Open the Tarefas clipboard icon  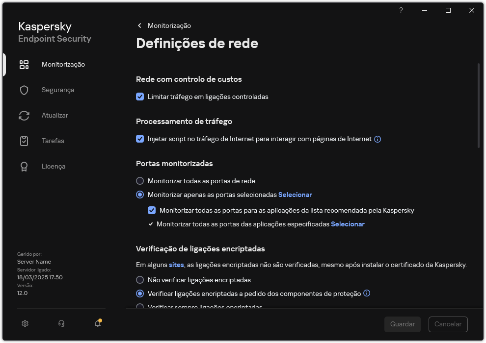coord(24,141)
